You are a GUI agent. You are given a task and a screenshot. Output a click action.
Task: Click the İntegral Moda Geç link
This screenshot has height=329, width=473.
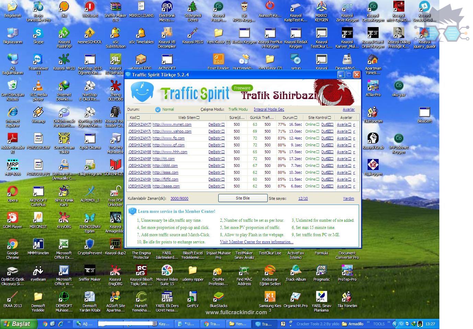[269, 109]
